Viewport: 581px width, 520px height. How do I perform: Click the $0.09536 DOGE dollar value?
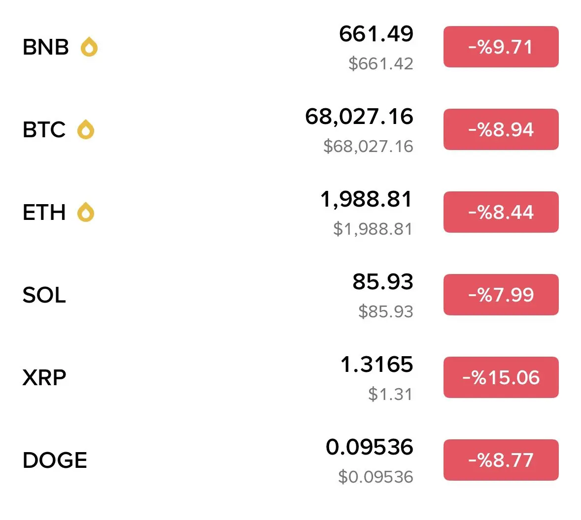[x=376, y=477]
